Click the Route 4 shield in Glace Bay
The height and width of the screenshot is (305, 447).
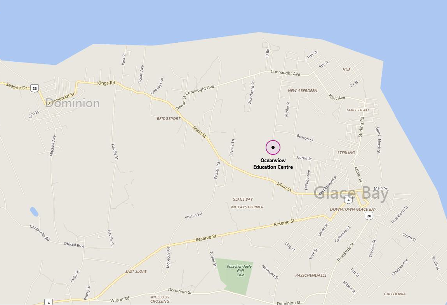[348, 199]
